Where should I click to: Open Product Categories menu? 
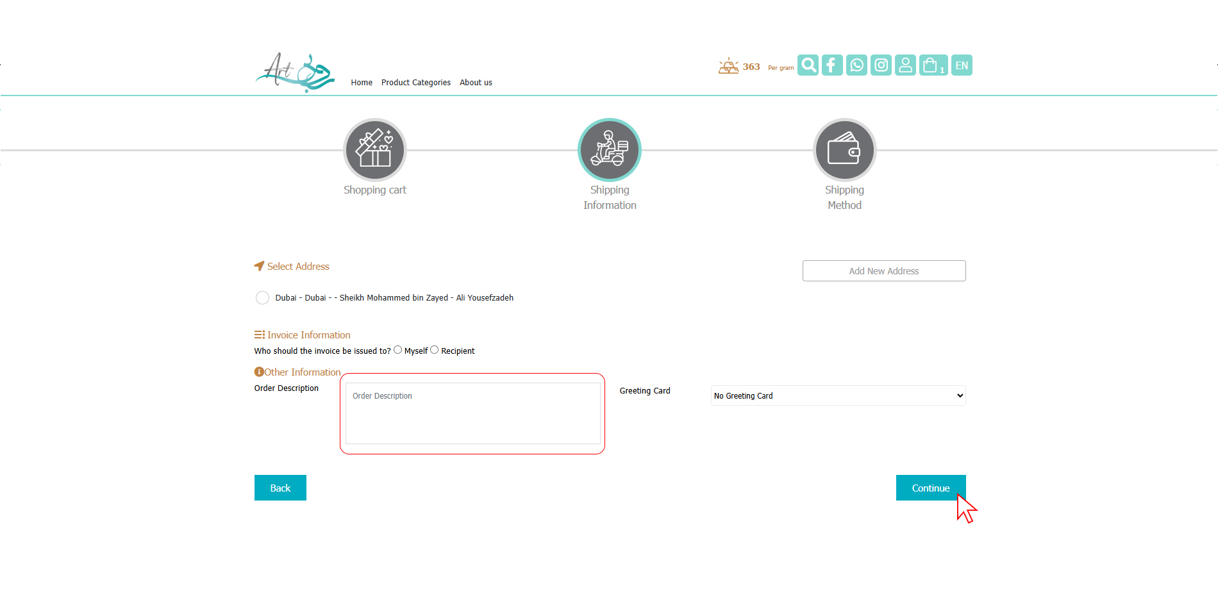[415, 83]
